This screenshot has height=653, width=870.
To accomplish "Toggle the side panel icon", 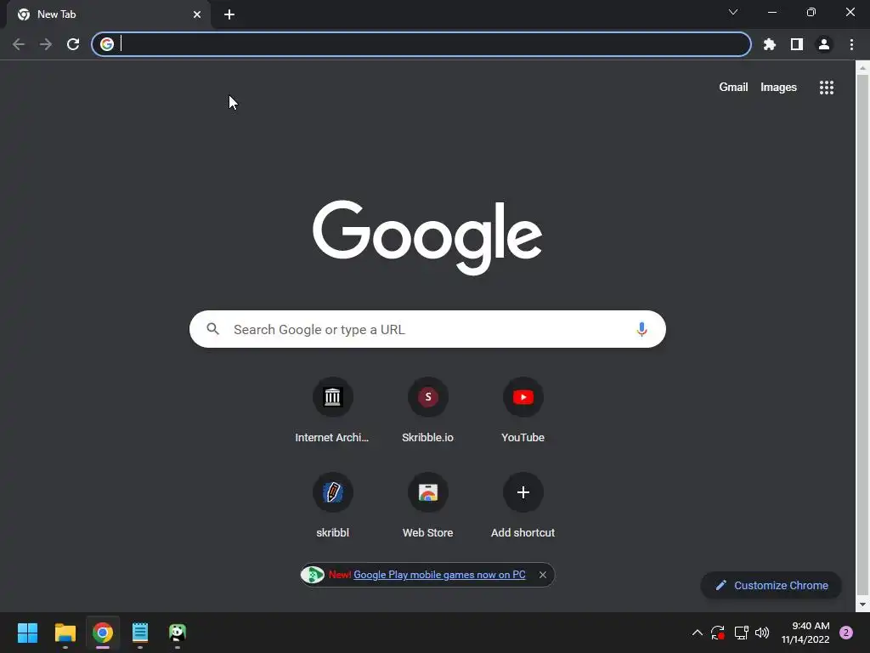I will click(x=797, y=44).
